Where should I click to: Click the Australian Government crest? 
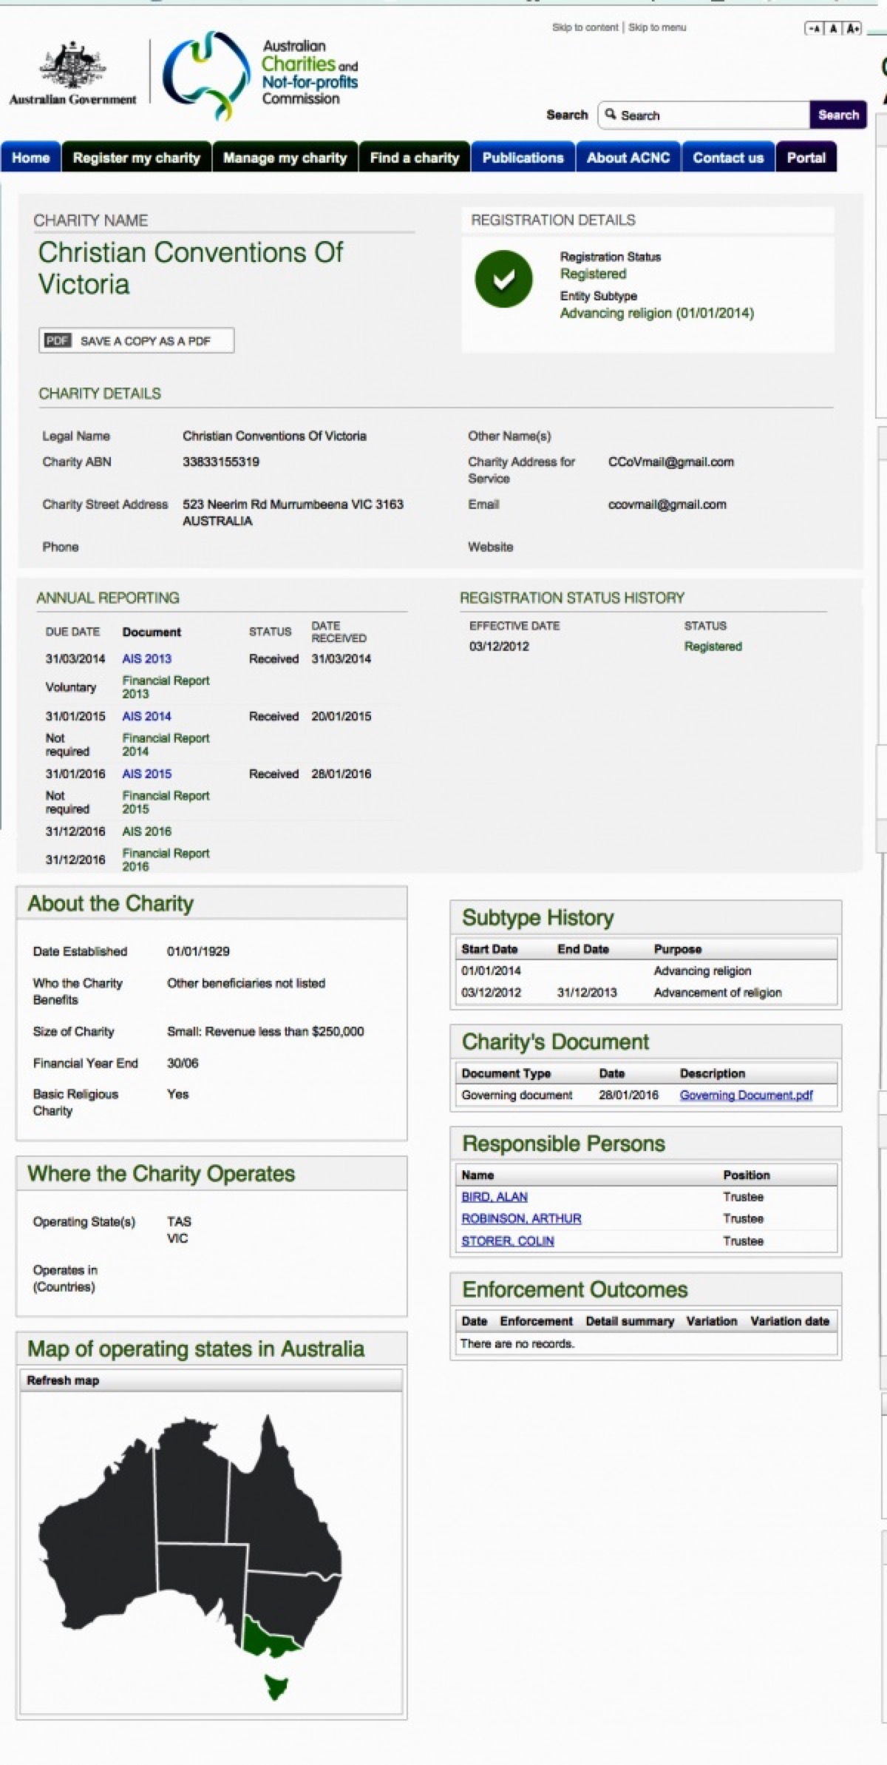click(72, 67)
